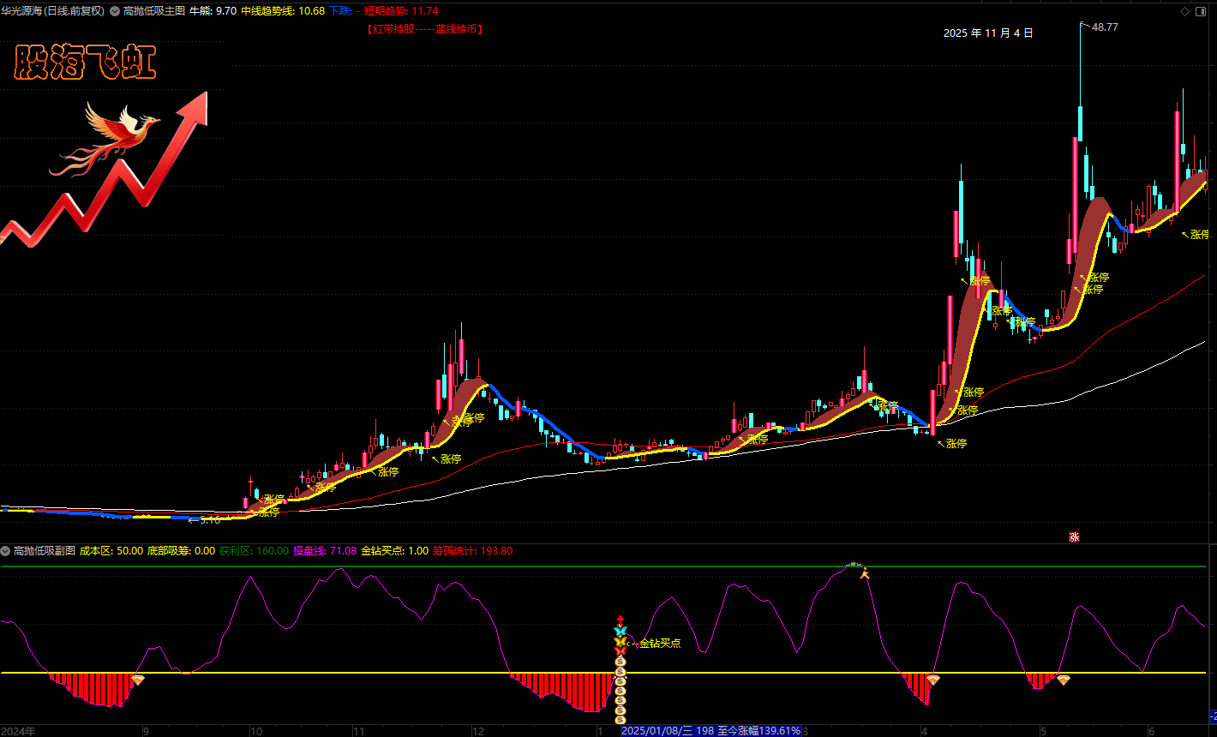Select the 48.77 high price label

[x=1104, y=27]
